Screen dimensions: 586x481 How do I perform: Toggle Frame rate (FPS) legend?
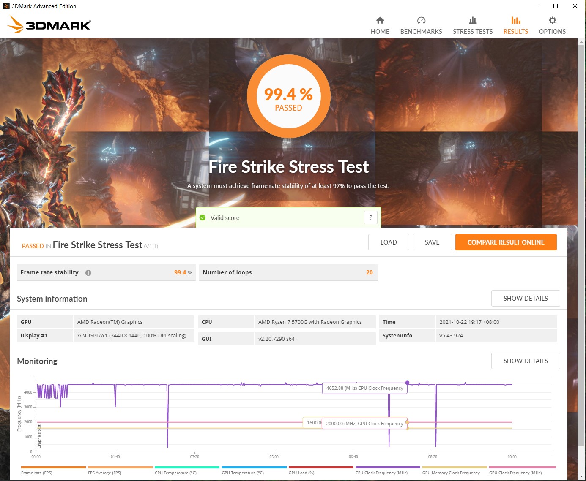pos(53,470)
